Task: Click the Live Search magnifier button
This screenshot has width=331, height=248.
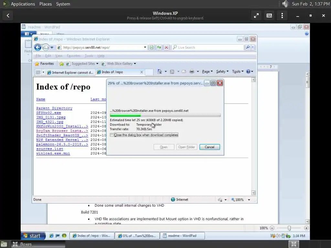Action: pos(248,47)
